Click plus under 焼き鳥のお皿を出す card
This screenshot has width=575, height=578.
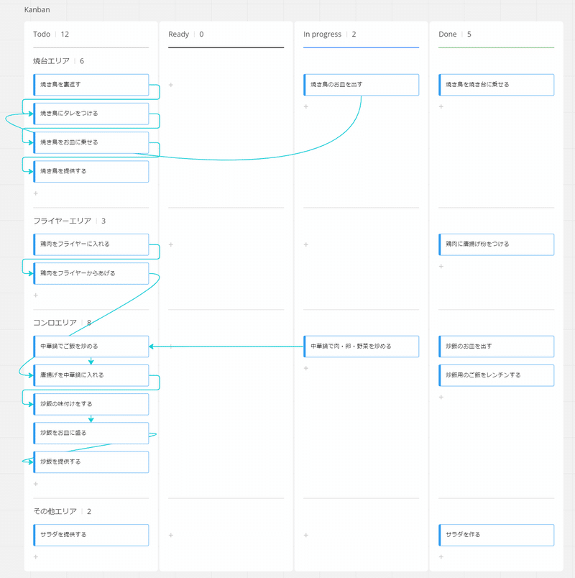306,107
